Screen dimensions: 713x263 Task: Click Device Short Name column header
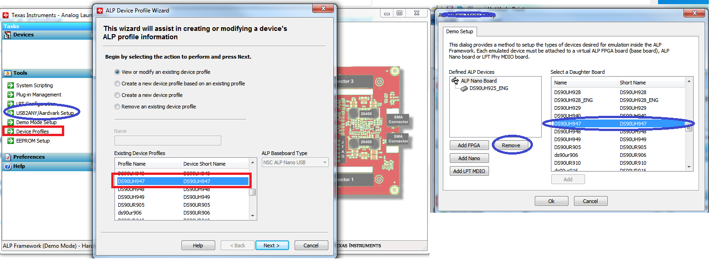pyautogui.click(x=215, y=164)
